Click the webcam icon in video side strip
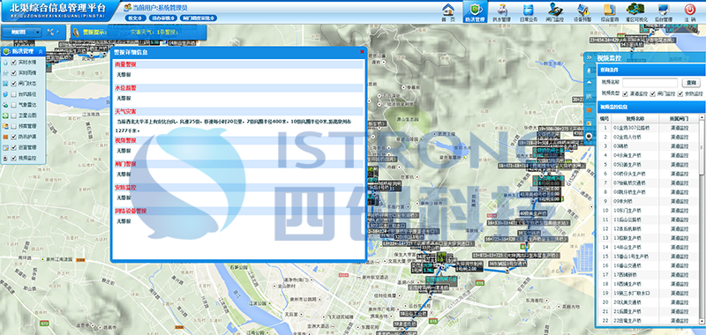The height and width of the screenshot is (335, 706). (589, 137)
